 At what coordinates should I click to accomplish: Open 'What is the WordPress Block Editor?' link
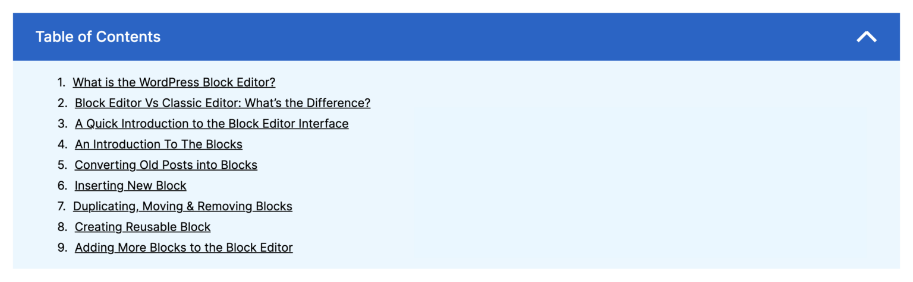[x=174, y=82]
